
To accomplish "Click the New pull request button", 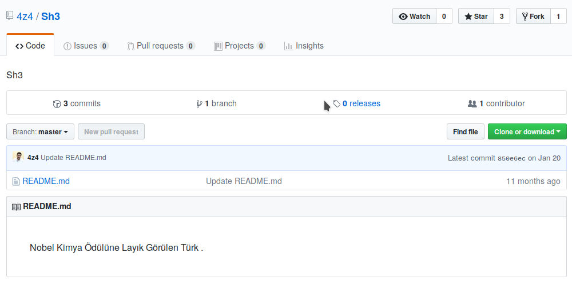I will [x=112, y=131].
